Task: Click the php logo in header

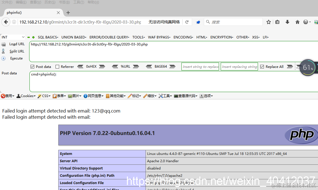Action: [301, 135]
